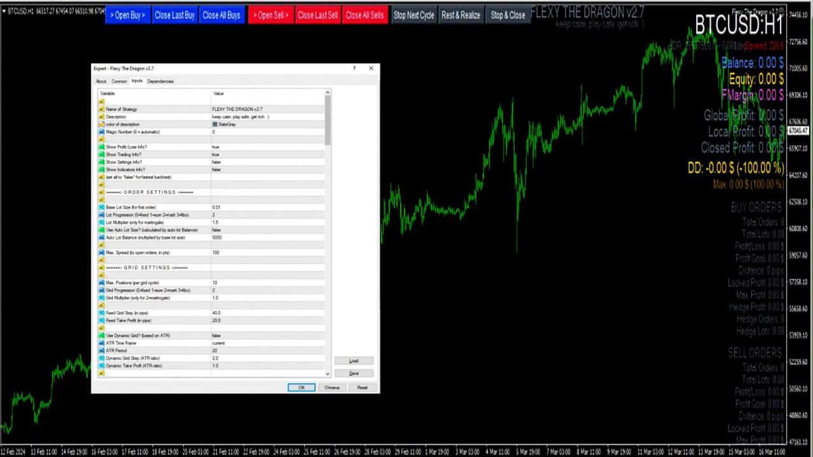
Task: Switch to the Common tab
Action: (x=119, y=81)
